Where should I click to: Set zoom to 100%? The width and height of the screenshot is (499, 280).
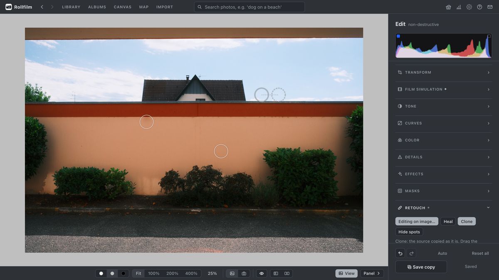[x=154, y=273]
